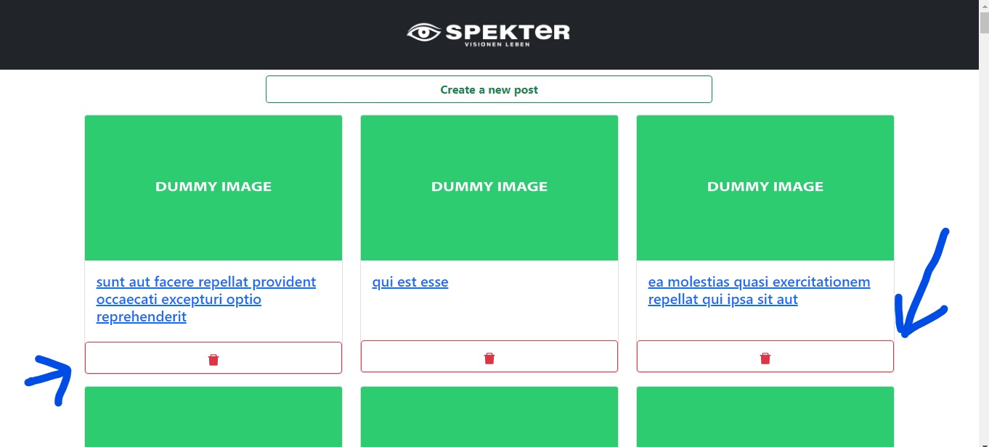Click dummy image above 'ea molestias quasi' title

coord(765,188)
